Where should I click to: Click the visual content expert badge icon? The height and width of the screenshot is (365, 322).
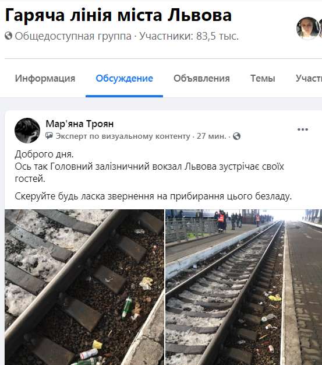pyautogui.click(x=49, y=136)
